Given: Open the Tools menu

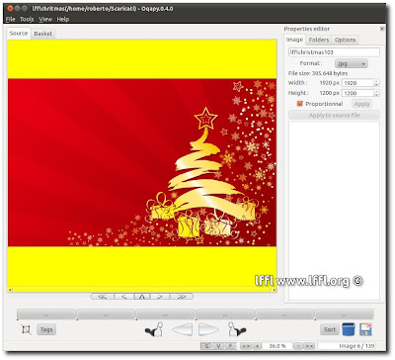Looking at the screenshot, I should tap(27, 19).
